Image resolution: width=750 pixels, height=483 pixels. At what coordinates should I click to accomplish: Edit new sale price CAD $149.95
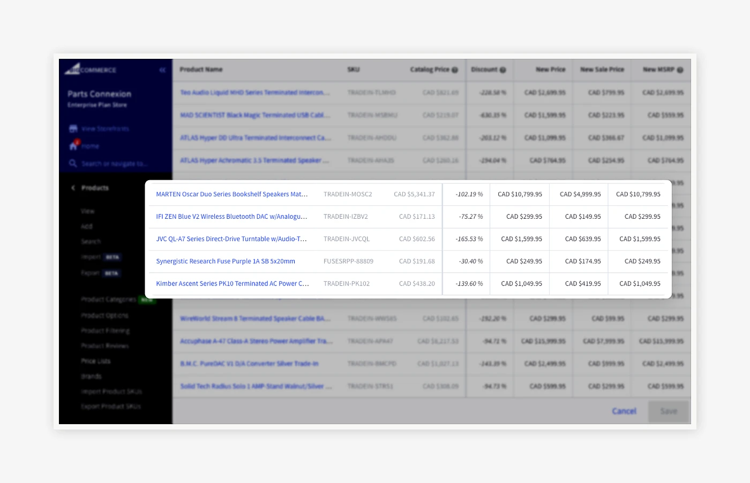coord(579,217)
